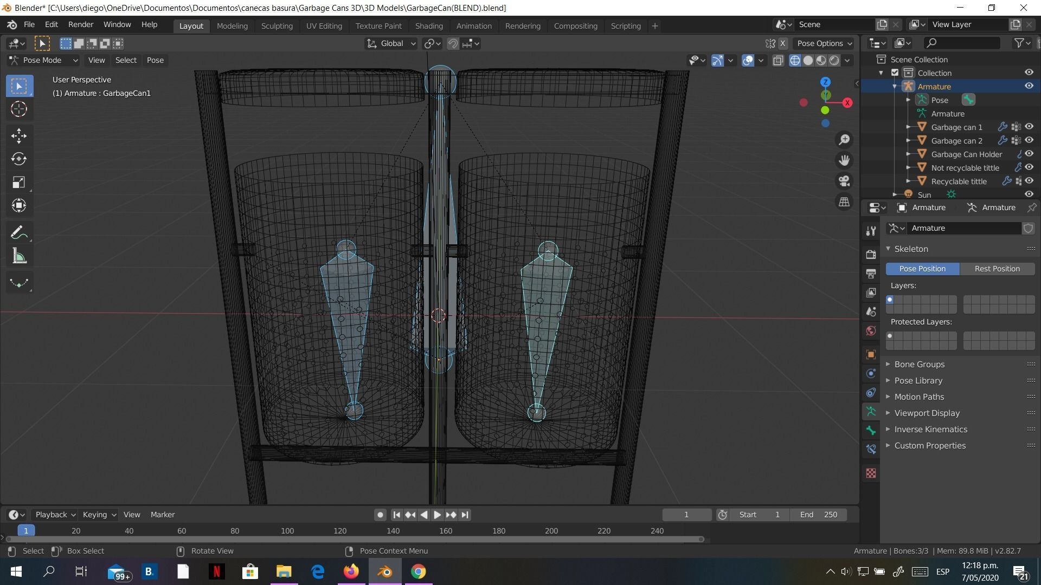Viewport: 1041px width, 585px height.
Task: Click the pan view hand icon
Action: [844, 160]
